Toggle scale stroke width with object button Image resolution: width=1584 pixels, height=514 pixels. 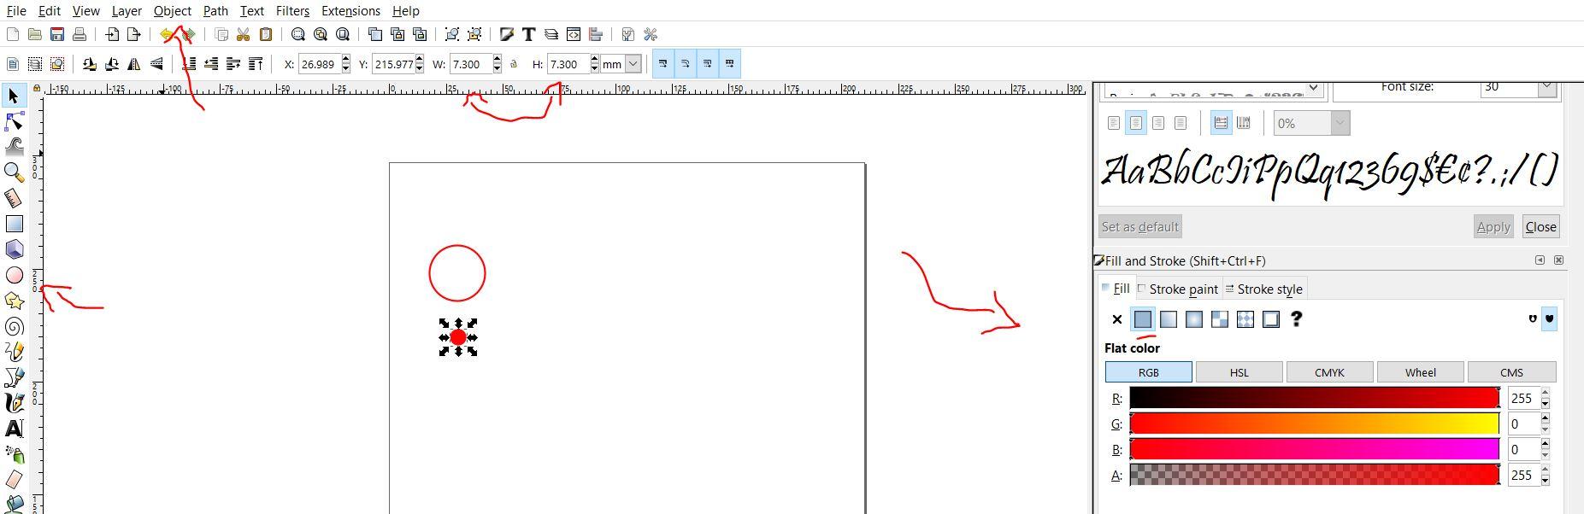coord(663,64)
